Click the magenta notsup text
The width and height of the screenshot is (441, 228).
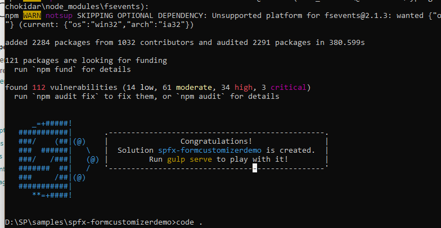pyautogui.click(x=60, y=16)
